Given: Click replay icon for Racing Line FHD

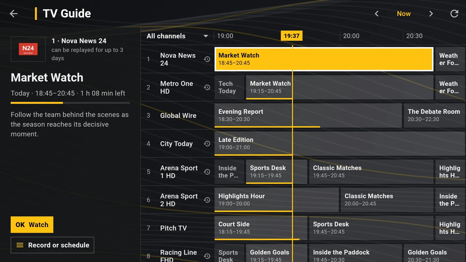Looking at the screenshot, I should (207, 256).
